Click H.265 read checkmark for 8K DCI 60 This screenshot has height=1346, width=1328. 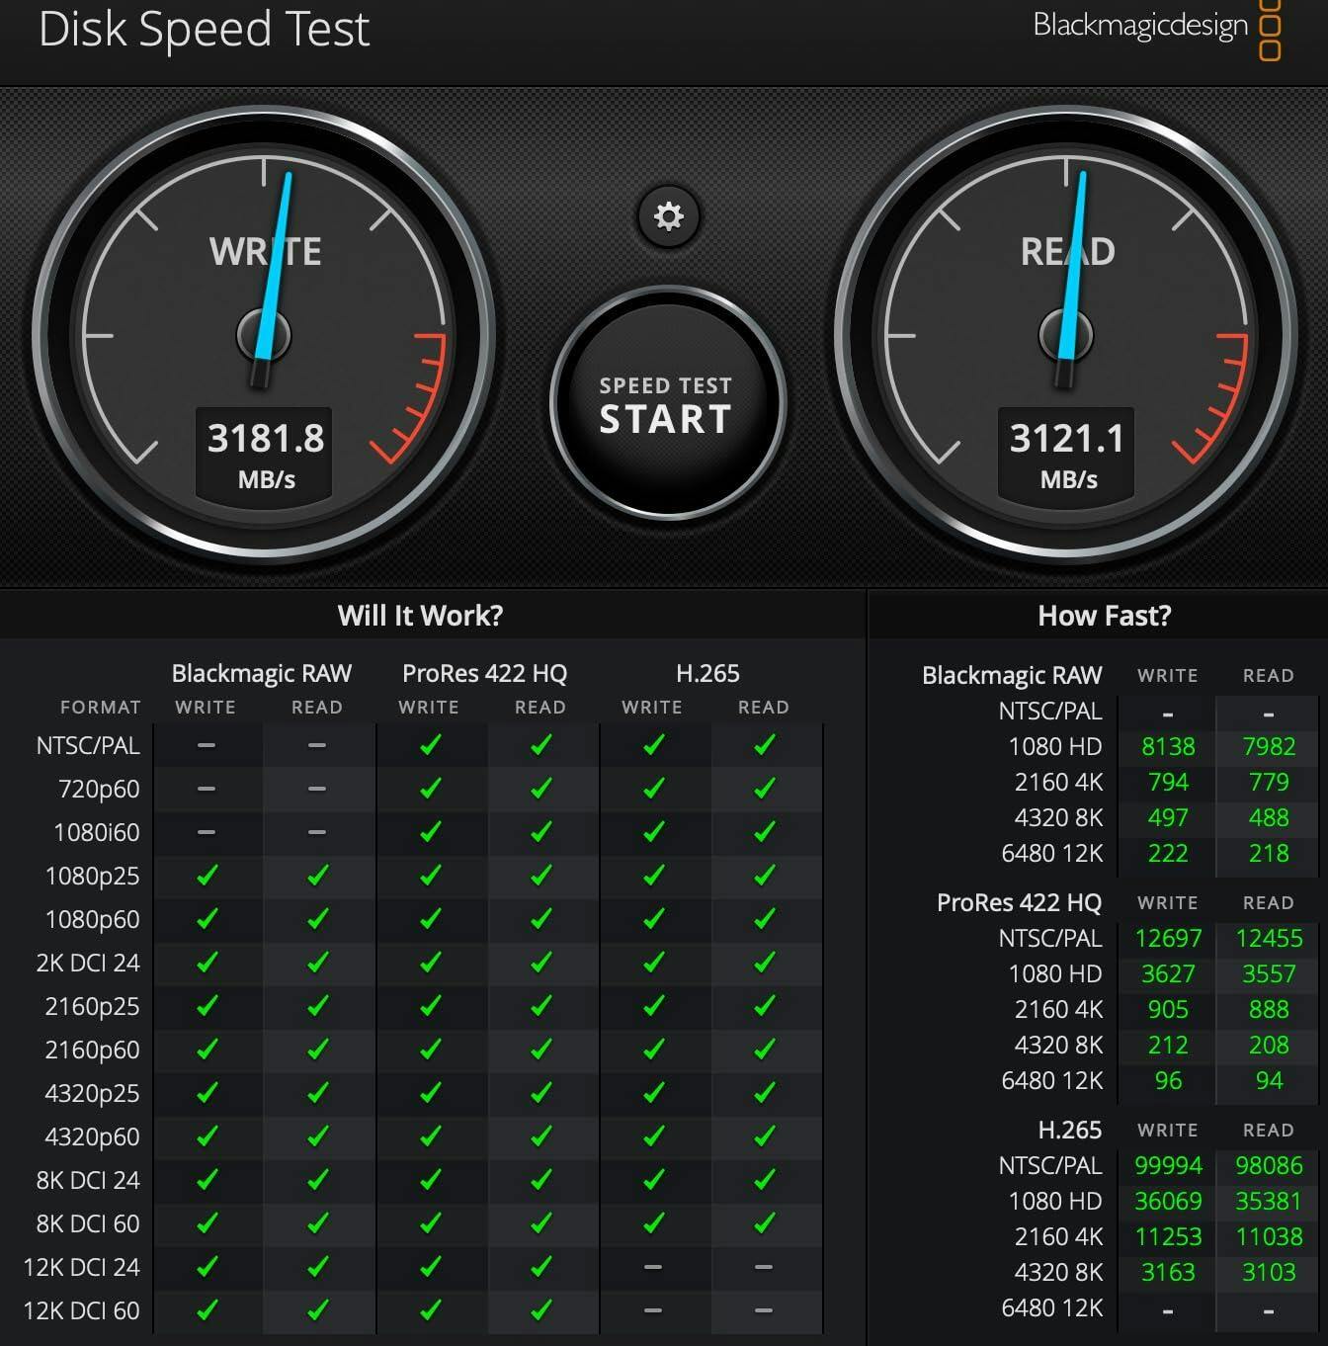click(764, 1223)
